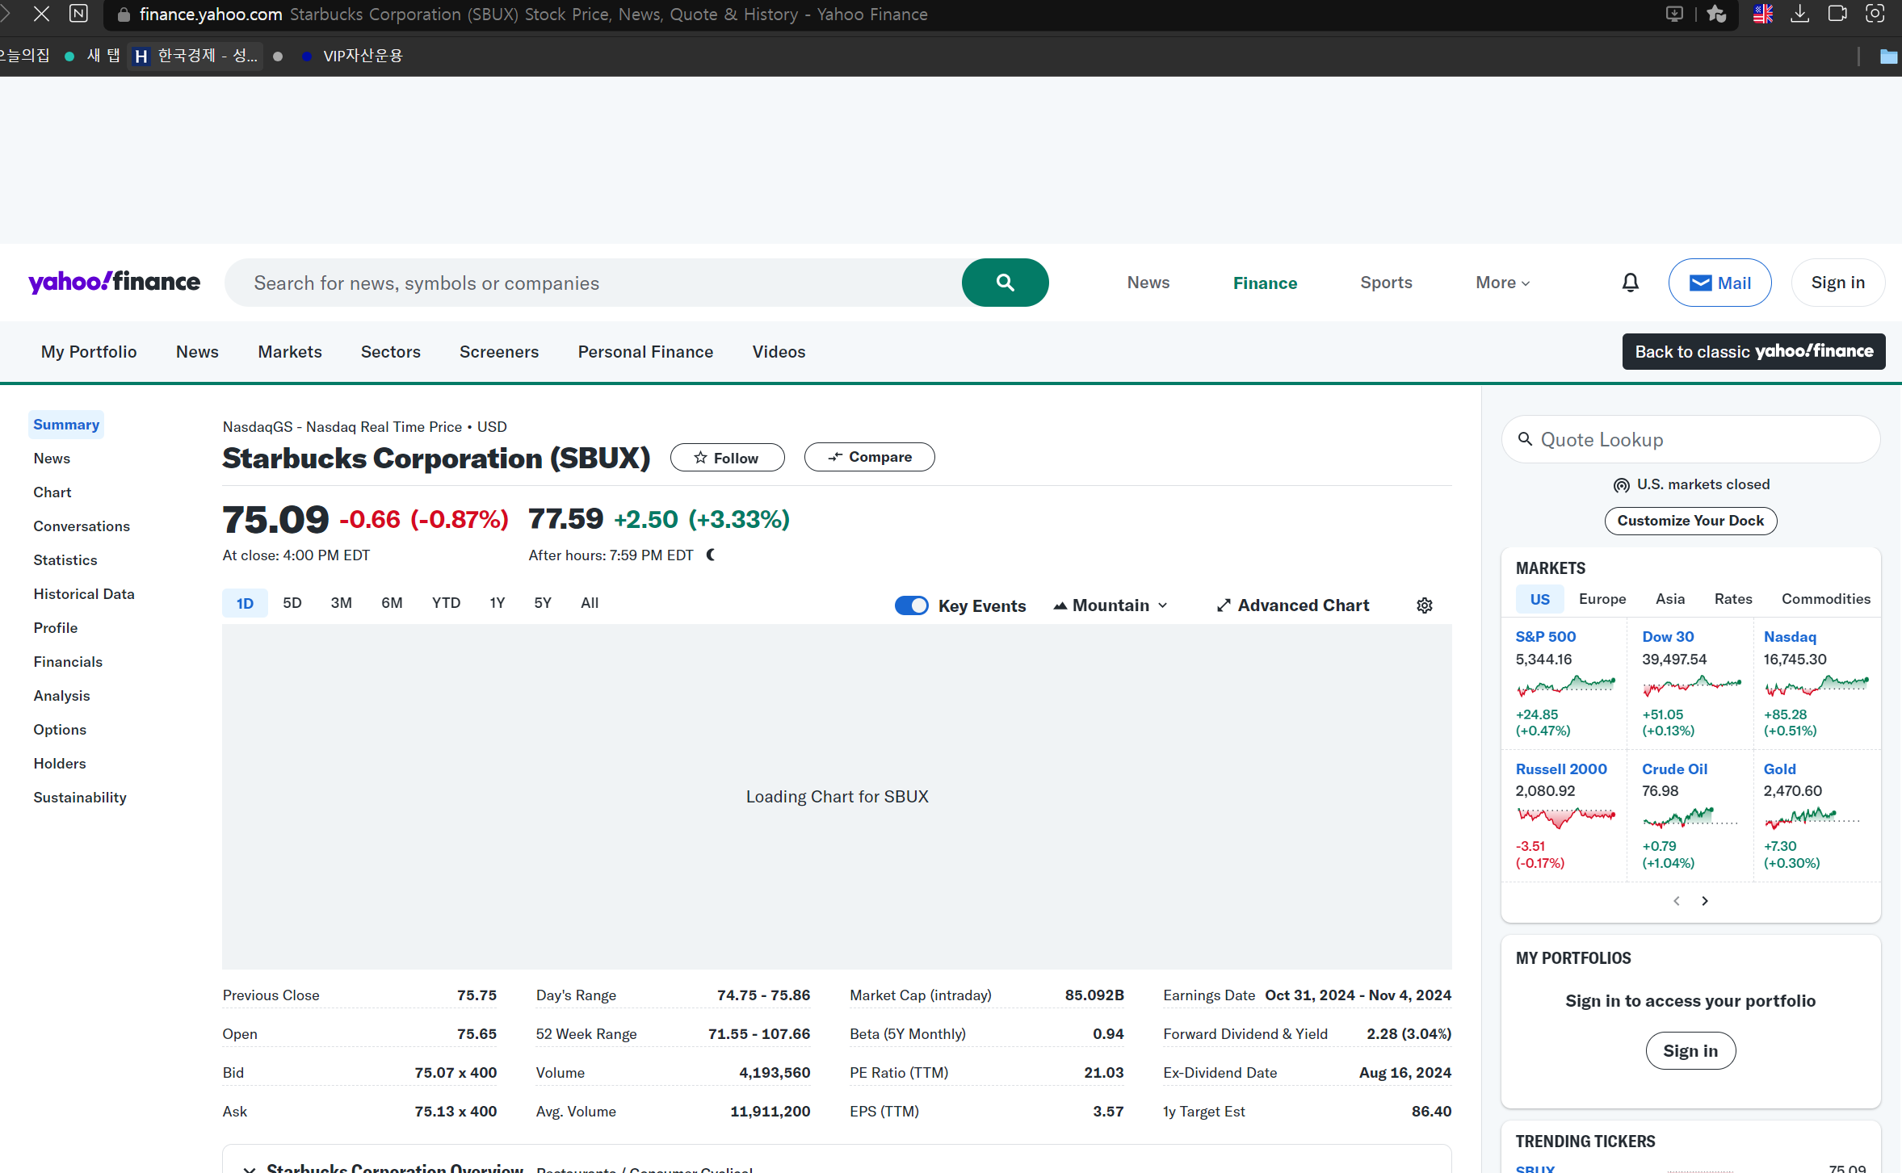Image resolution: width=1902 pixels, height=1173 pixels.
Task: Stop page loading with X icon
Action: (x=41, y=14)
